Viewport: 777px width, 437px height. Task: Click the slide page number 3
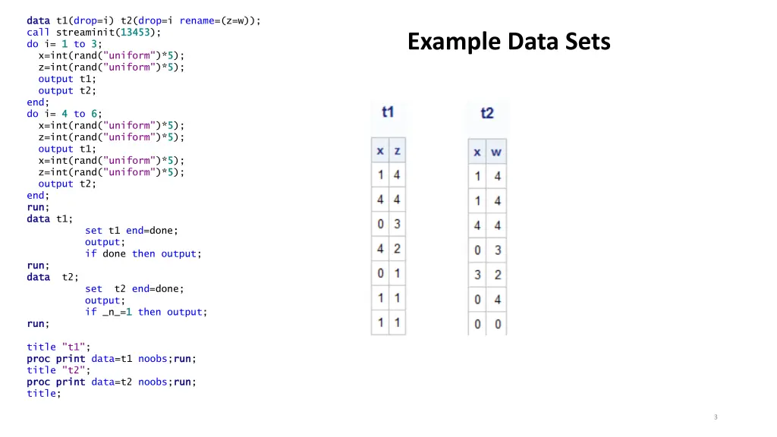(x=716, y=417)
